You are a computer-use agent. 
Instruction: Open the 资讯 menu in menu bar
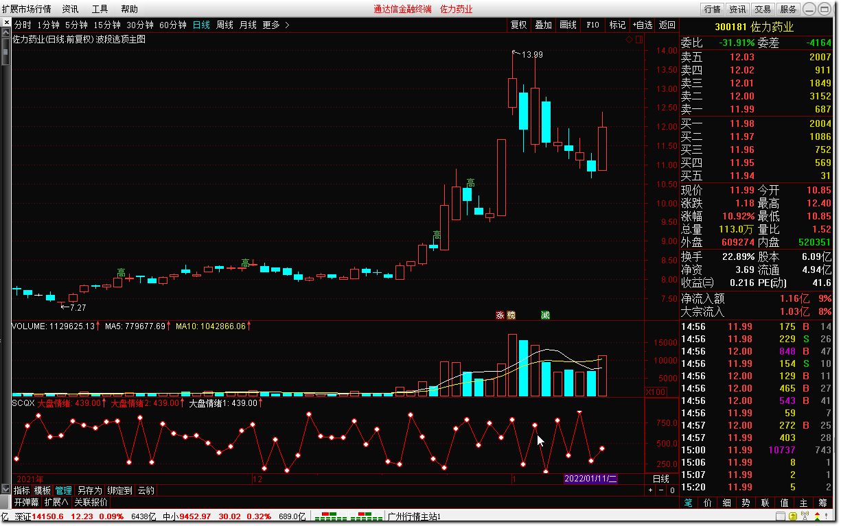click(x=70, y=9)
